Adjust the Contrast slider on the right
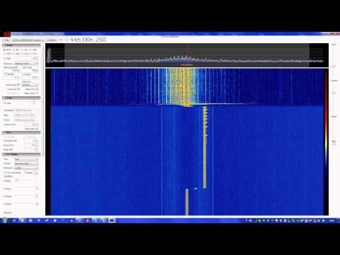This screenshot has width=340, height=255. pyautogui.click(x=334, y=93)
